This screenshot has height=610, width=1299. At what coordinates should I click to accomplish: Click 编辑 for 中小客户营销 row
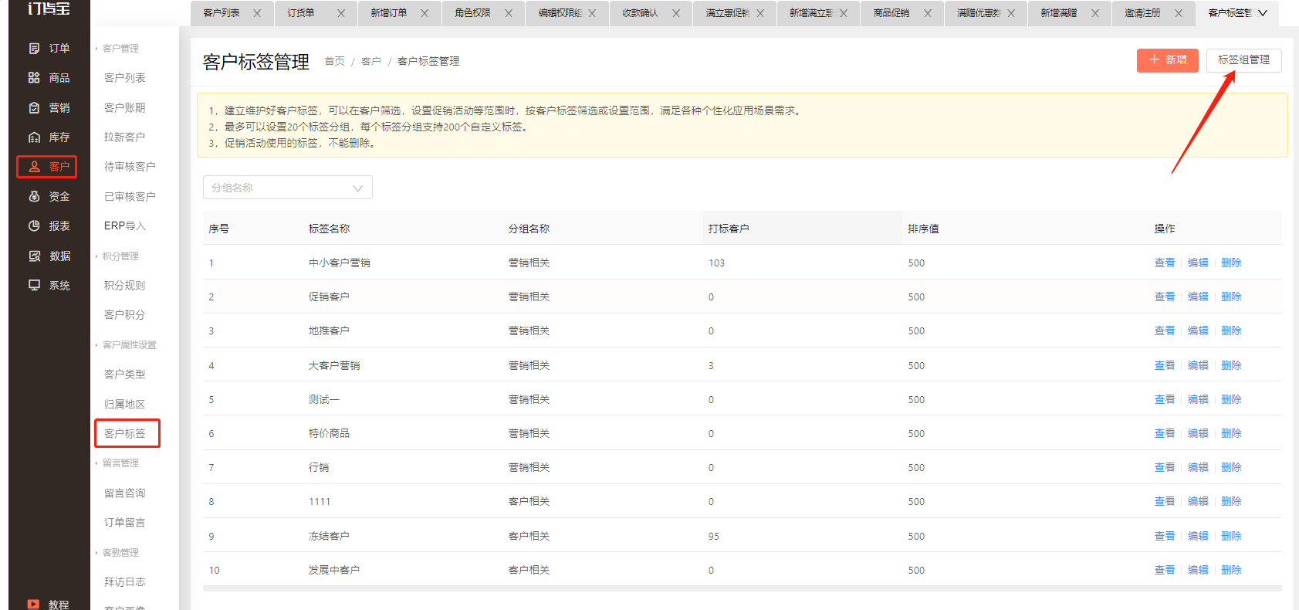1198,263
